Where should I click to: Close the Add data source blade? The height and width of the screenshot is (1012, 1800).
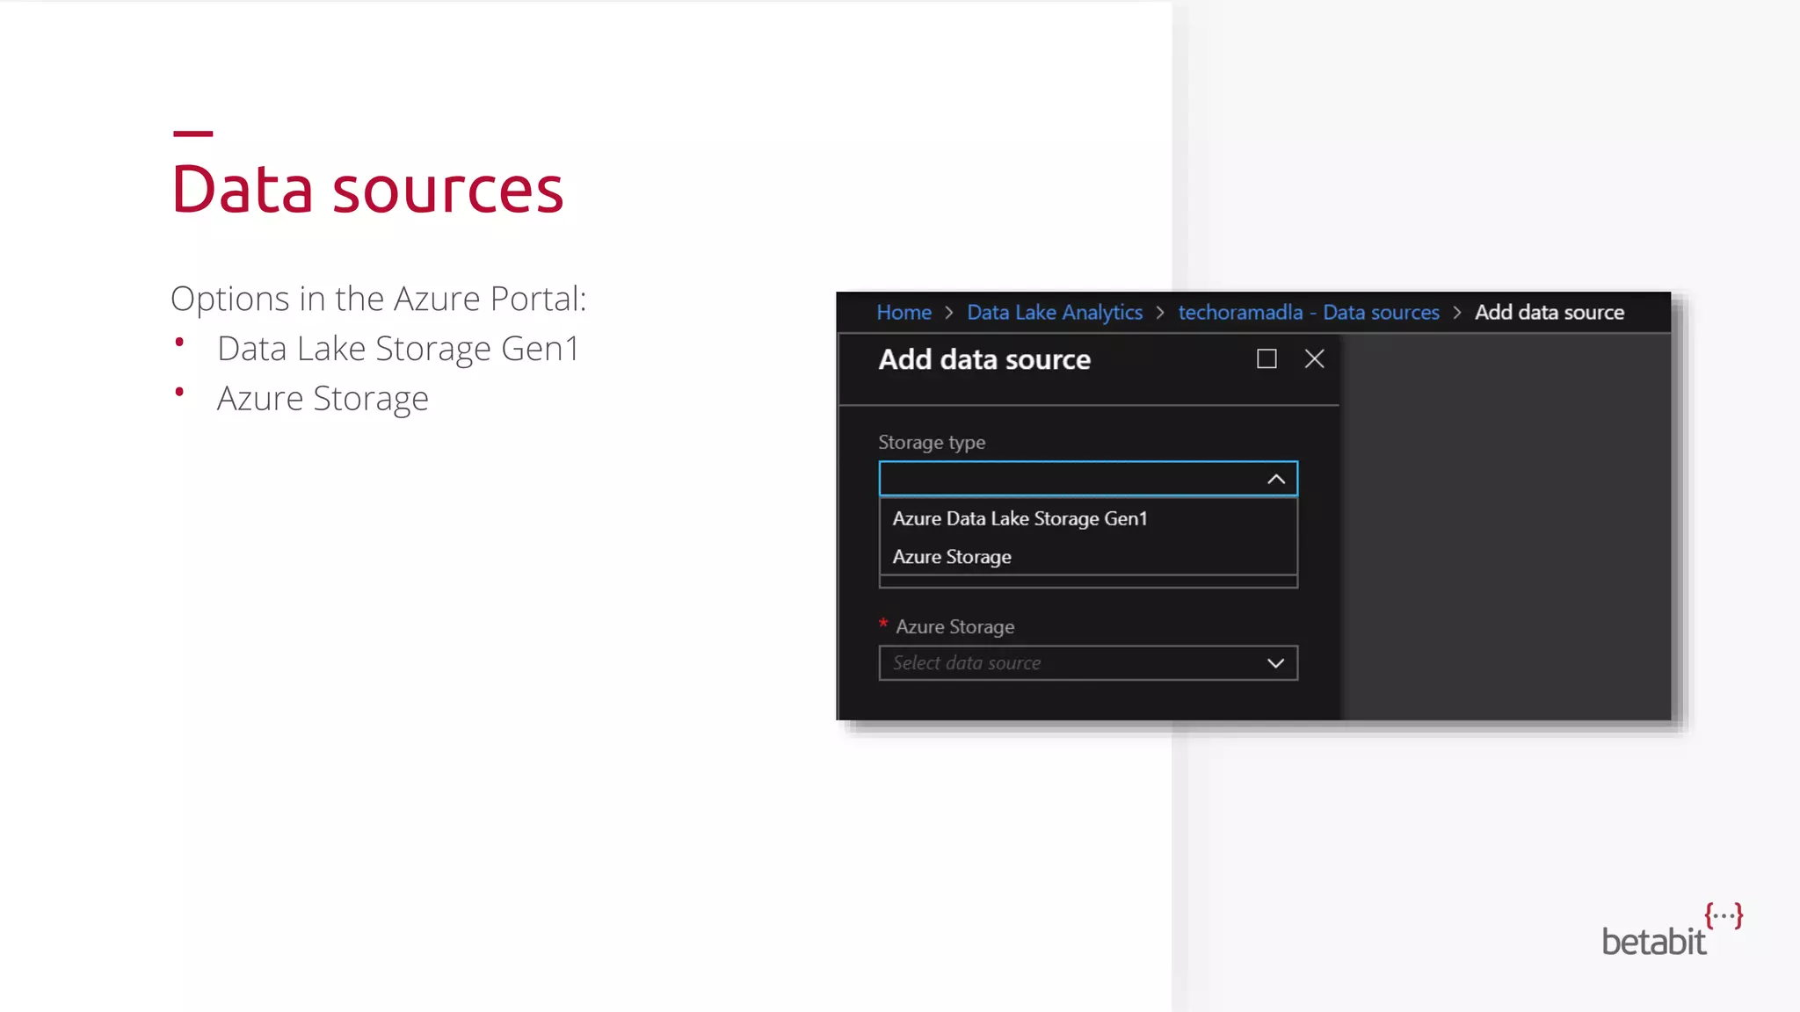click(1314, 358)
